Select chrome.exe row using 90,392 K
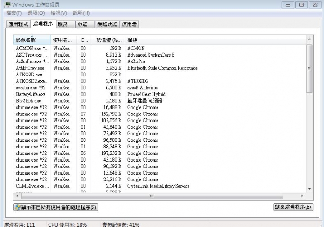The image size is (324, 227). click(159, 166)
